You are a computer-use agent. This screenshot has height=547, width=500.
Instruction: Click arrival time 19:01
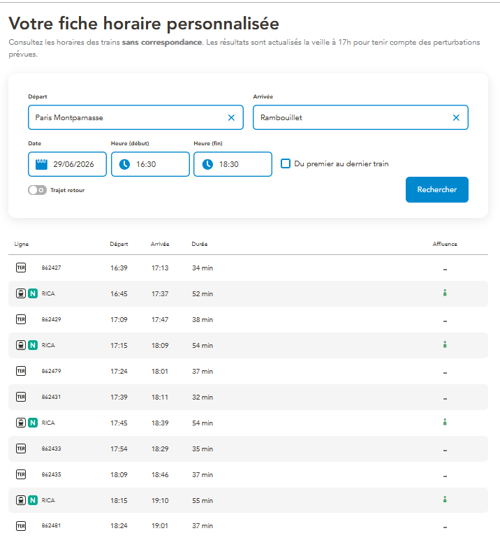point(160,526)
